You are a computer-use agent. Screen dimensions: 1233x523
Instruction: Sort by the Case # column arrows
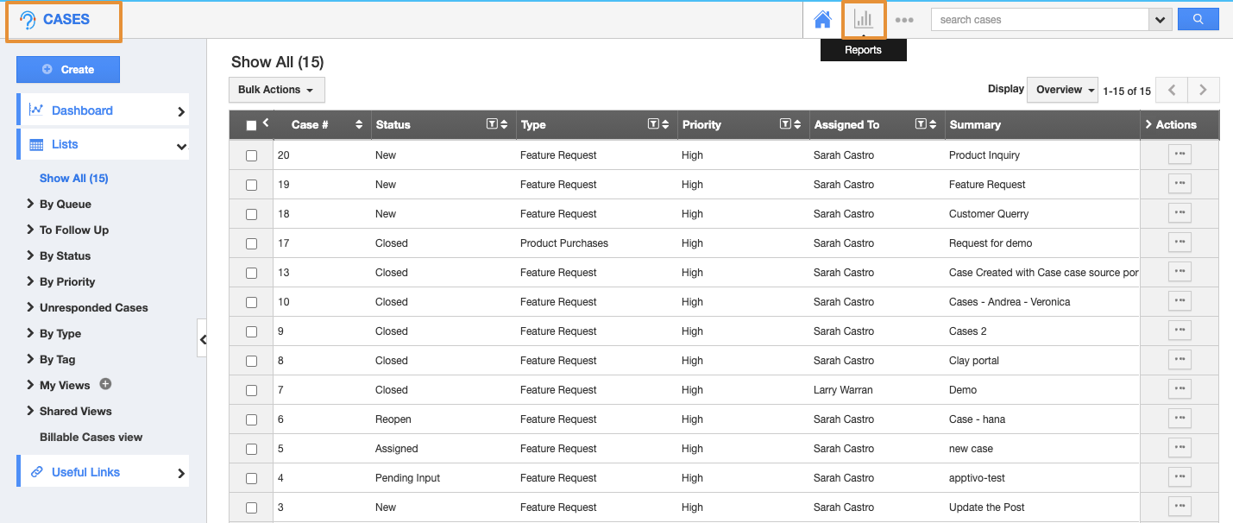pos(359,124)
